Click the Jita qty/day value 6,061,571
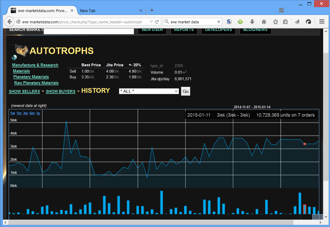Viewport: 330px width, 227px height. pos(183,79)
